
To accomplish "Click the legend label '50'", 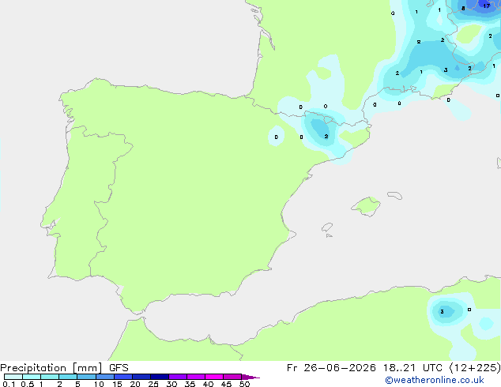I will [244, 384].
